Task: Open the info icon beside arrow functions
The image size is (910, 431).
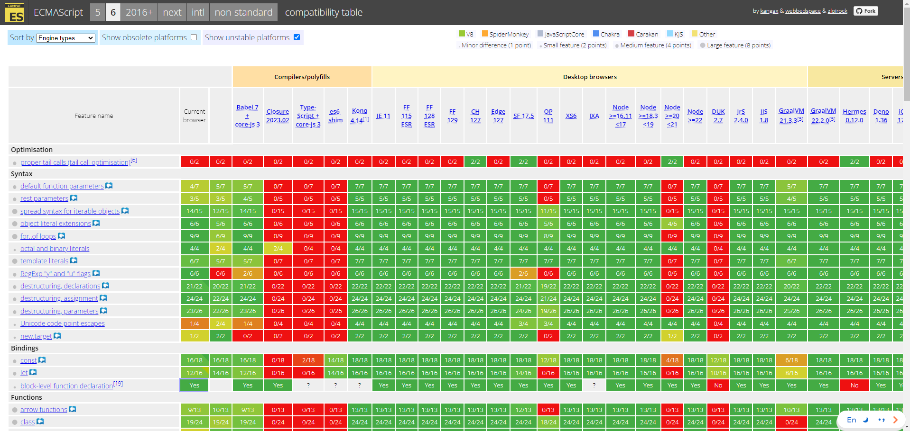Action: tap(73, 409)
